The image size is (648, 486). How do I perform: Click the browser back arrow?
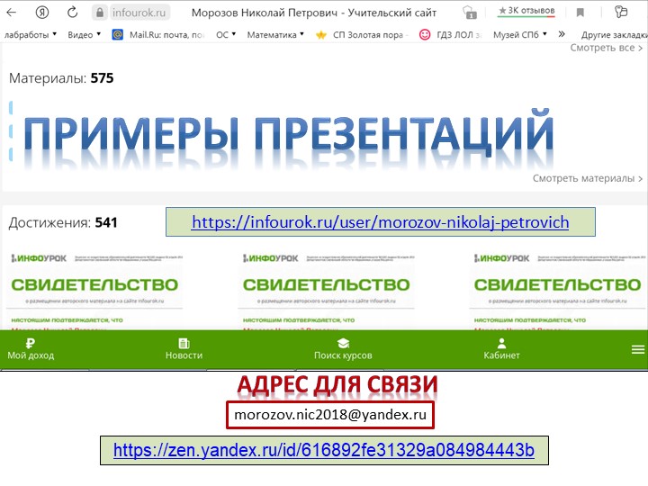[12, 13]
